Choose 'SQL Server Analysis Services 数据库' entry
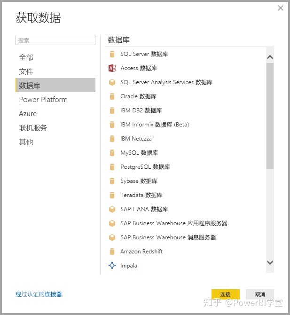 186,82
